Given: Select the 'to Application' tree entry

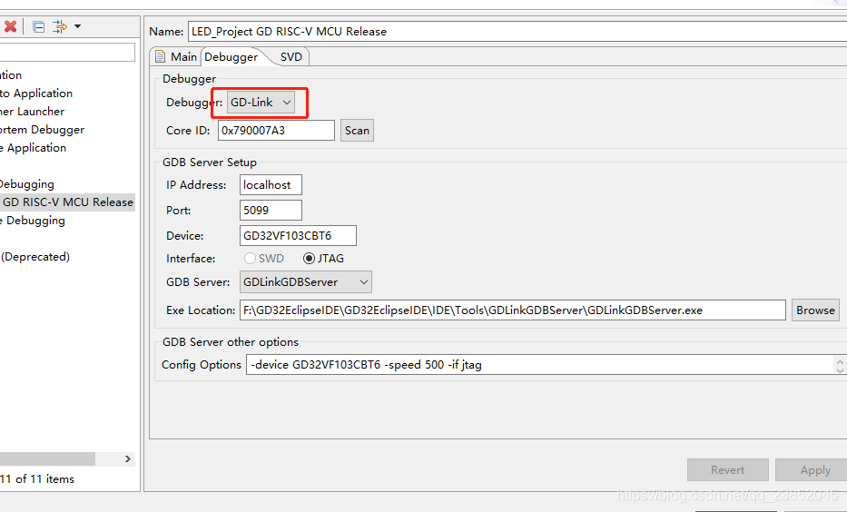Looking at the screenshot, I should point(36,94).
